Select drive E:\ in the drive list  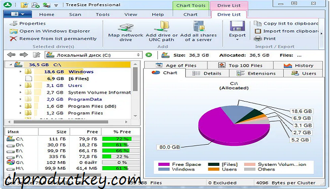[73, 151]
